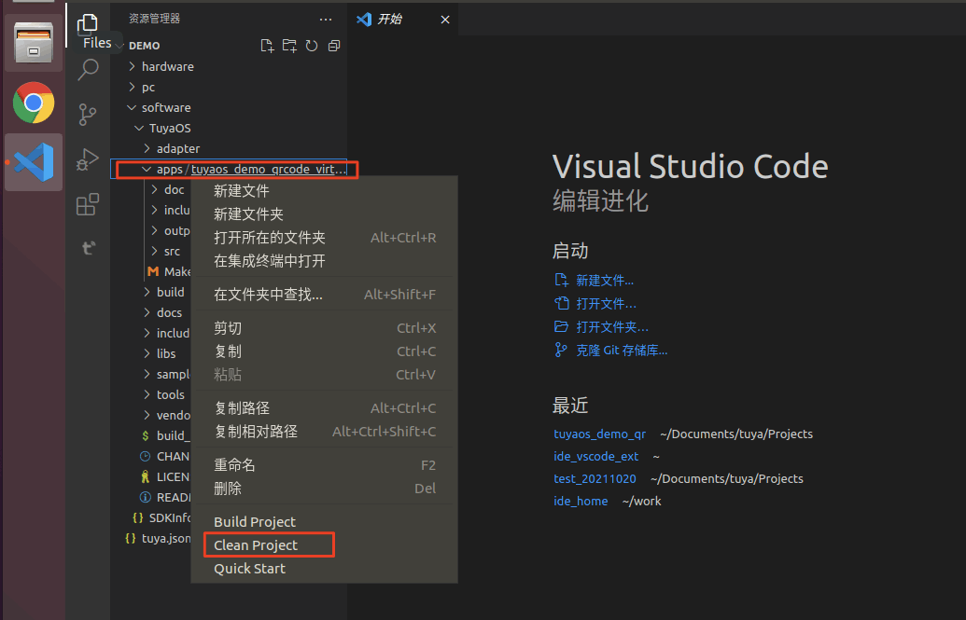Select 删除 in context menu
This screenshot has width=966, height=620.
[325, 489]
